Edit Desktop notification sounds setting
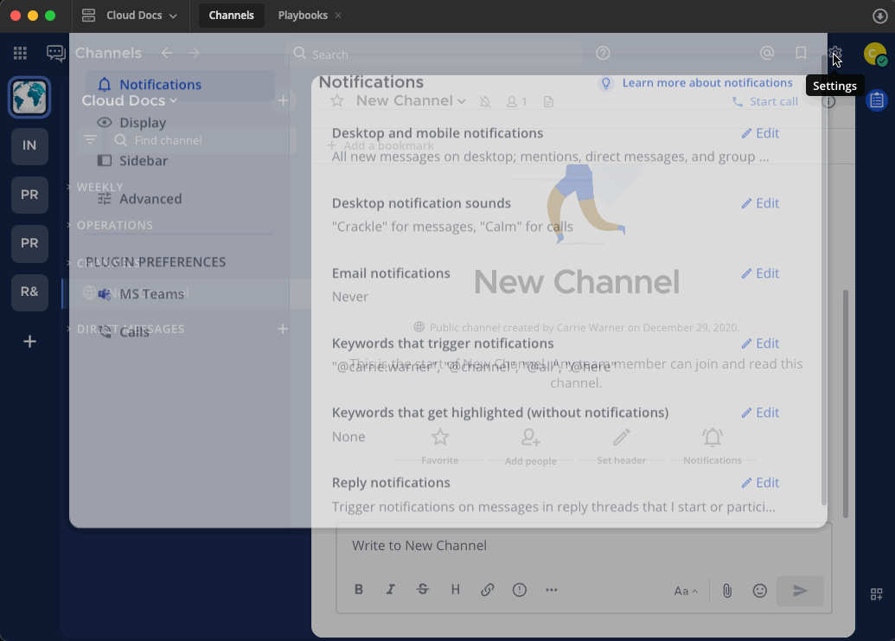This screenshot has width=895, height=641. [x=760, y=203]
